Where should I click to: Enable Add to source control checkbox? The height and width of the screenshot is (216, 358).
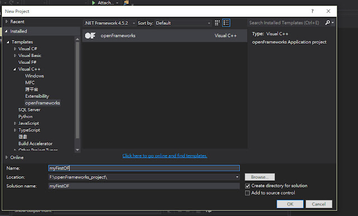tap(247, 193)
